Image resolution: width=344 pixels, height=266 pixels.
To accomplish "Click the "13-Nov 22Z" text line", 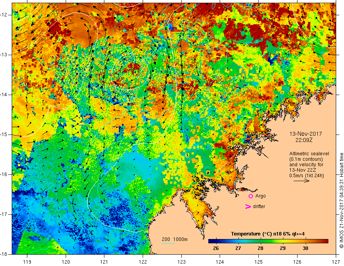I will (303, 170).
